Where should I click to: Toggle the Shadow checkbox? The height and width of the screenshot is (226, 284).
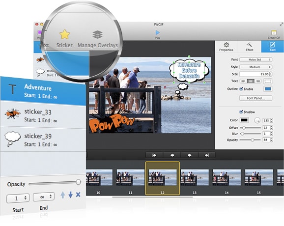[241, 112]
